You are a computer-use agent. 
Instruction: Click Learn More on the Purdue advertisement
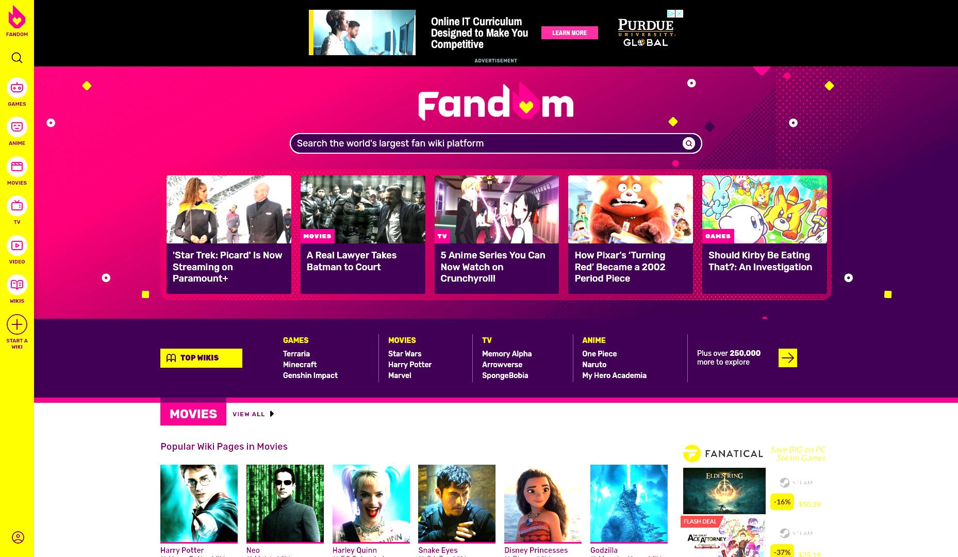569,33
